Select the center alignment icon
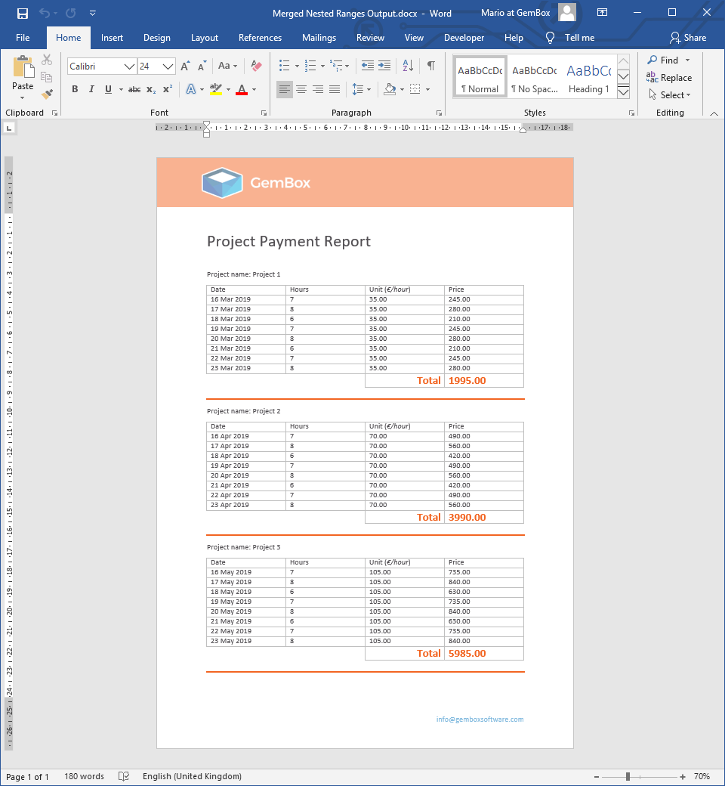Screen dimensions: 725x786 point(301,89)
